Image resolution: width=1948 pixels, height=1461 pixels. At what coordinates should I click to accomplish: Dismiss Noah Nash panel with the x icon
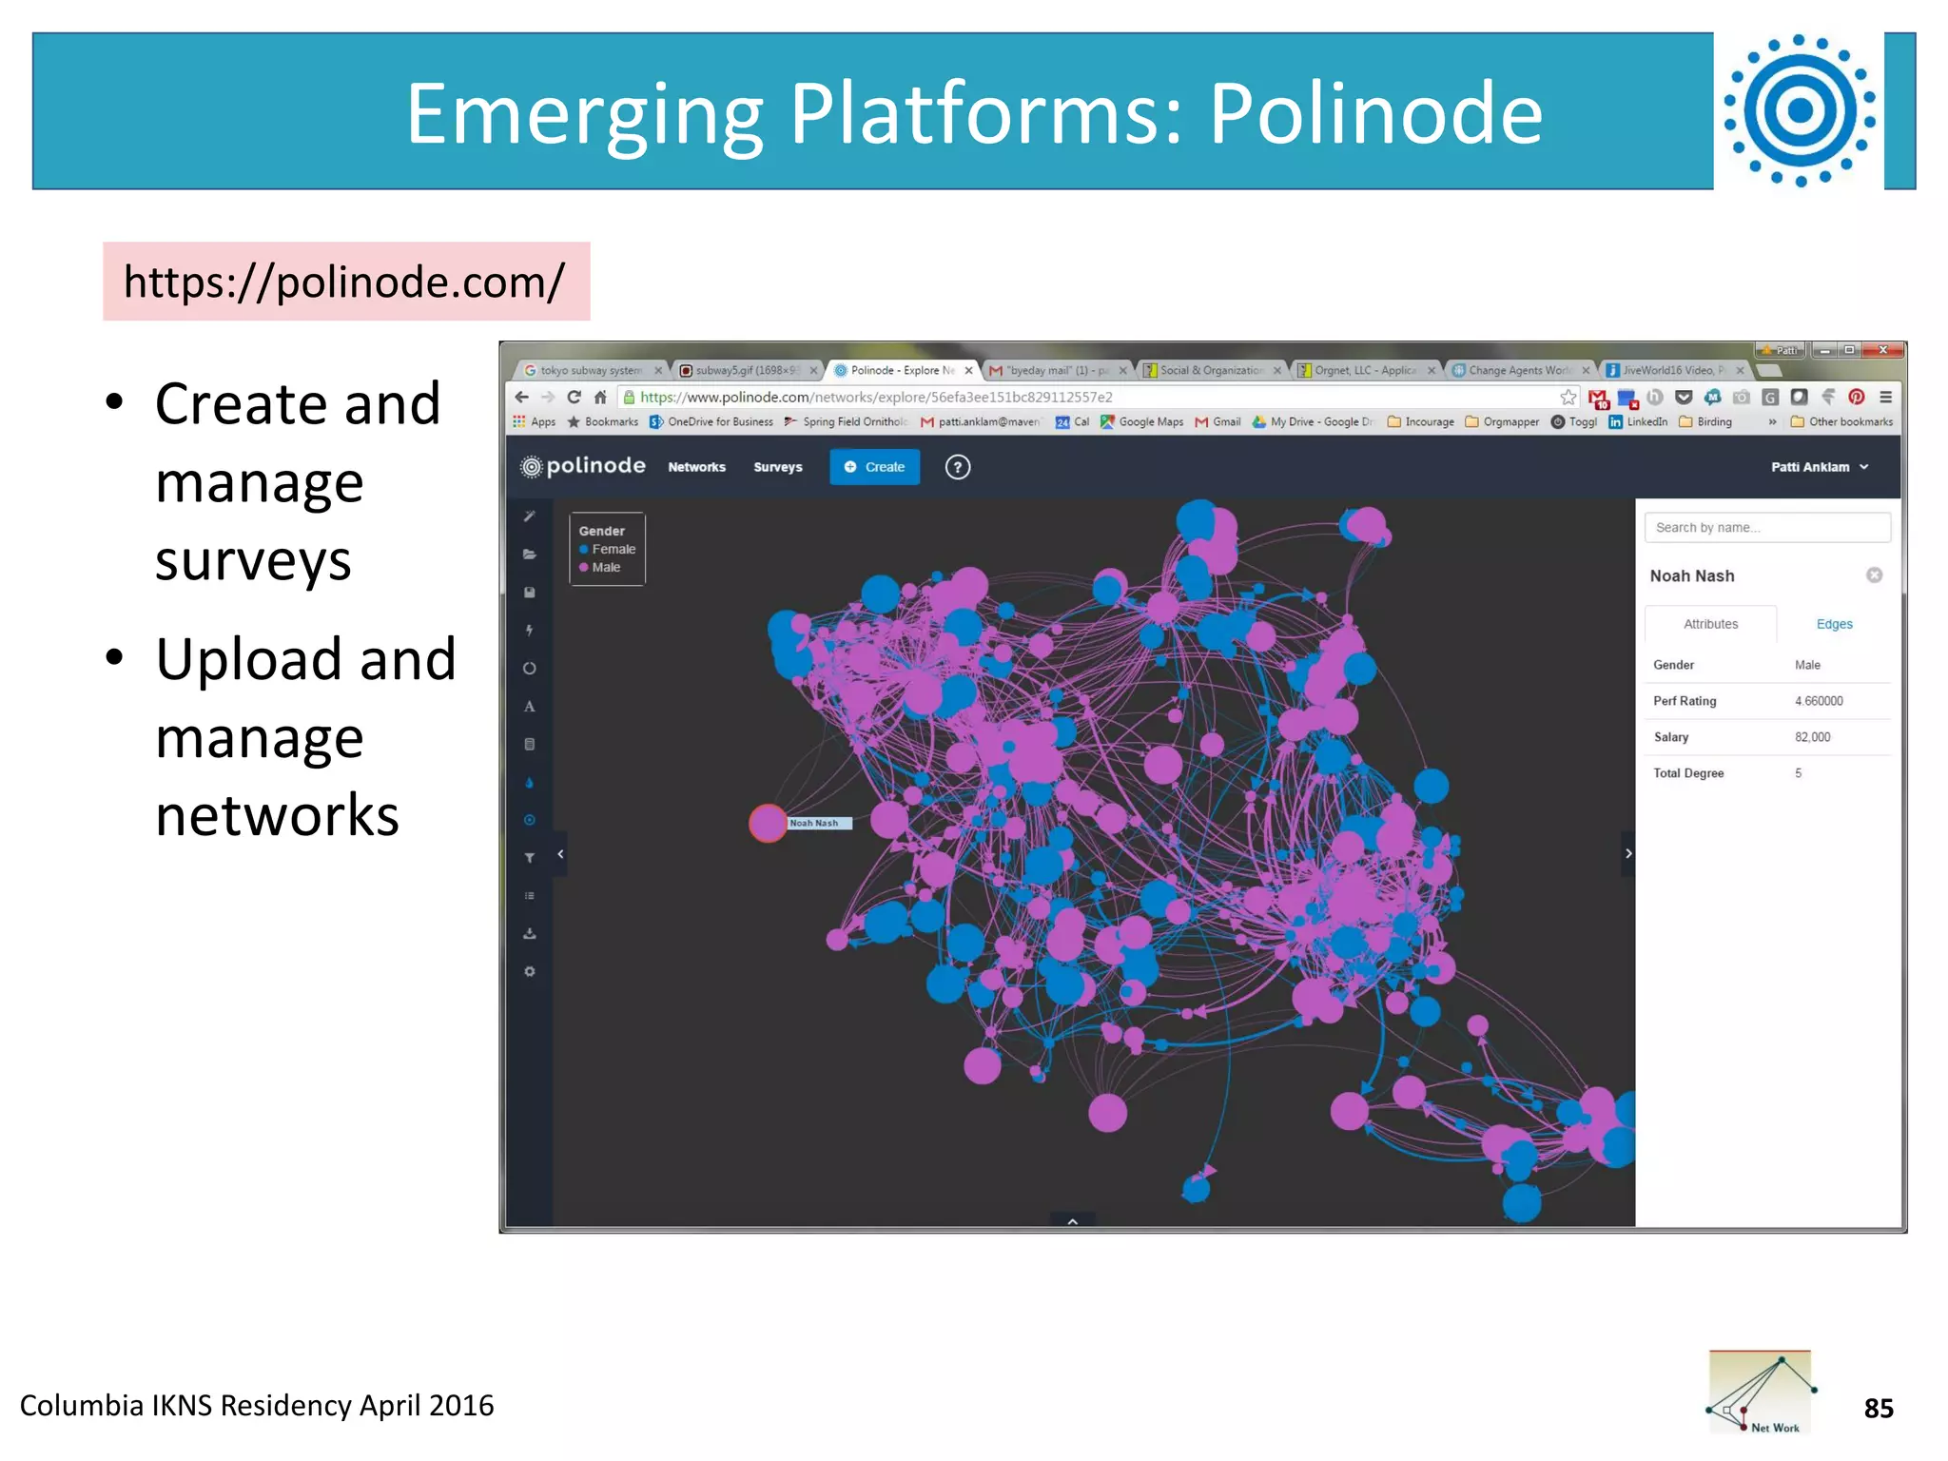click(1875, 575)
